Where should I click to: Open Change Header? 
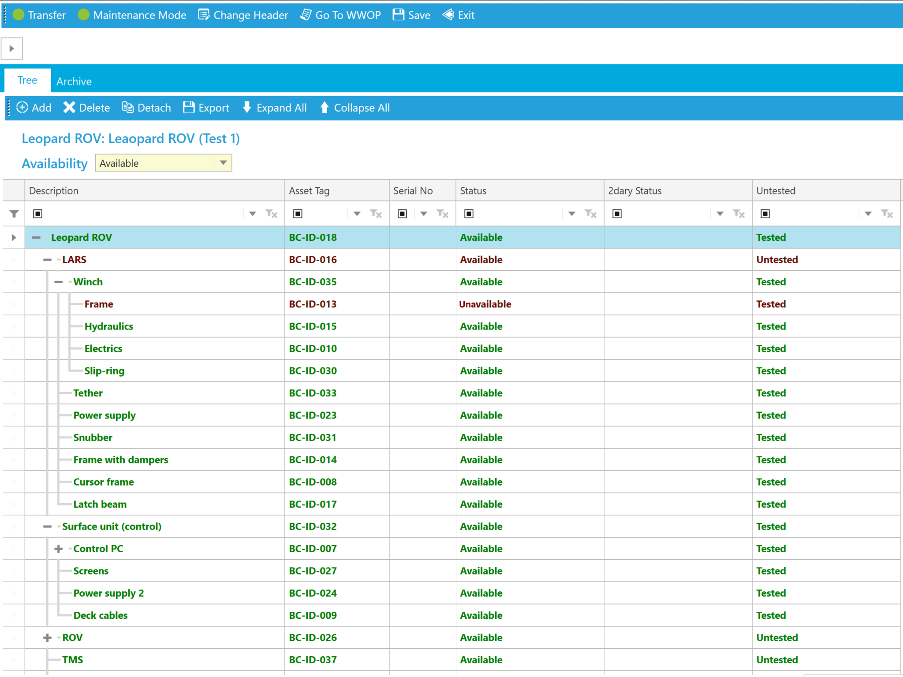click(243, 15)
